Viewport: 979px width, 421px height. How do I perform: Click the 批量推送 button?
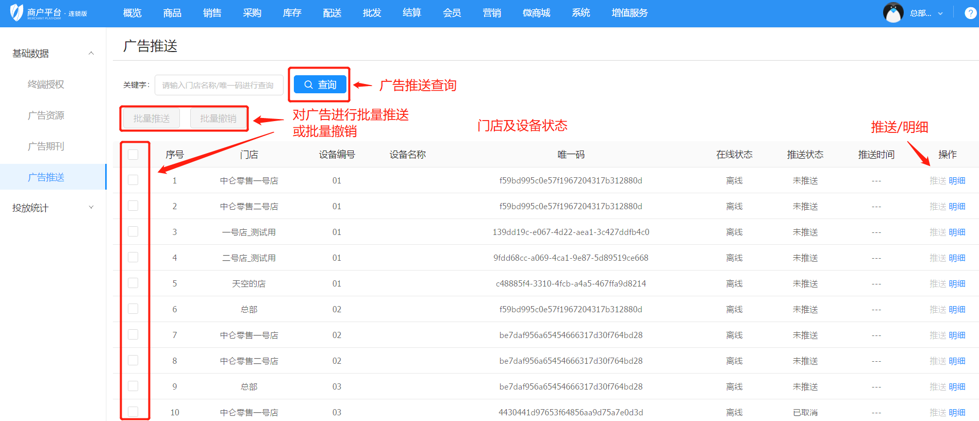pos(152,119)
